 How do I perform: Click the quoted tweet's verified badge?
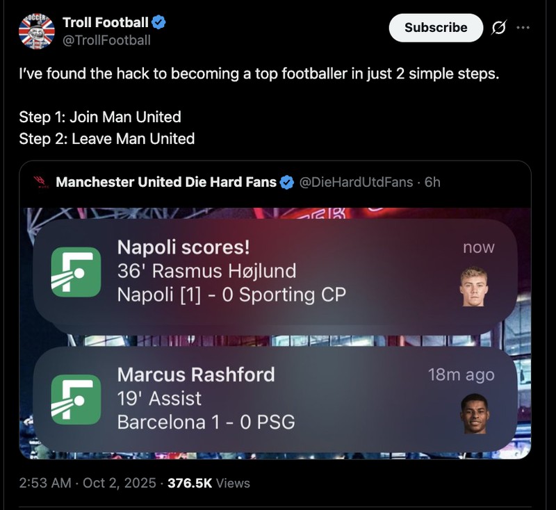[x=286, y=183]
